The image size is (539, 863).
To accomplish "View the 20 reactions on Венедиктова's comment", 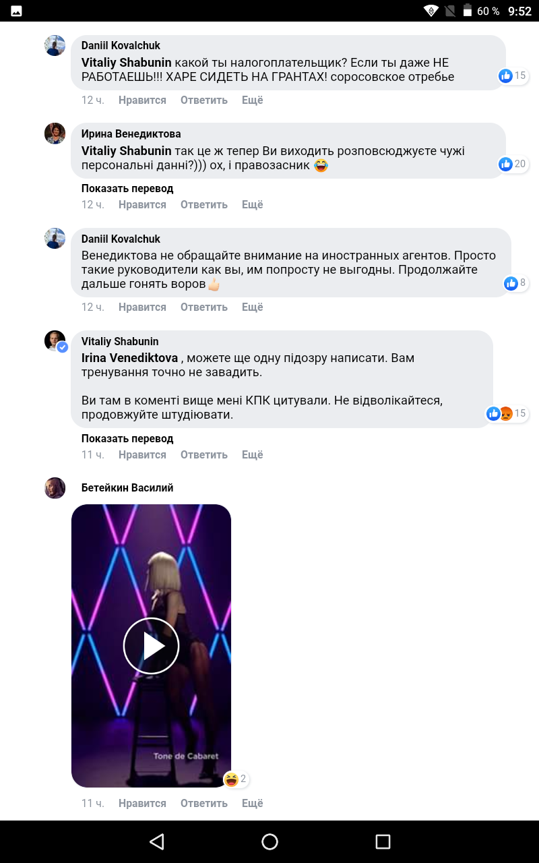I will 512,164.
